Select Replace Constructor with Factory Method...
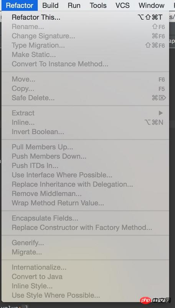Image resolution: width=175 pixels, height=308 pixels. (85, 228)
